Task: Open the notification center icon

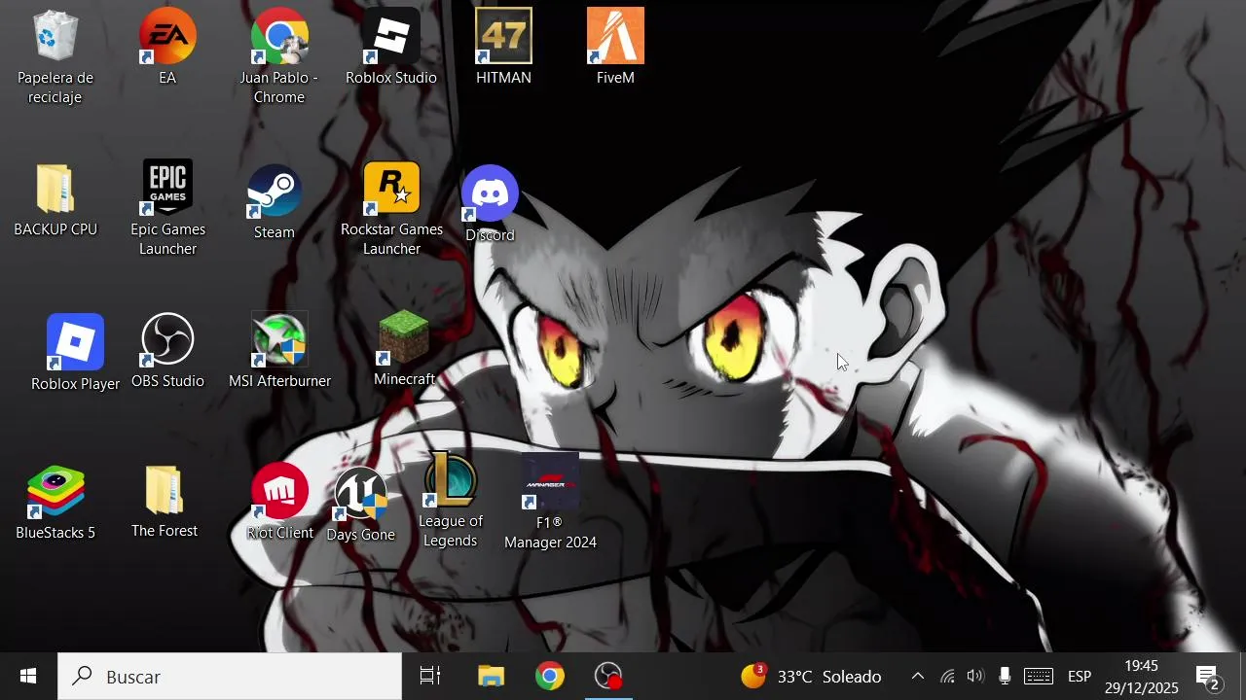Action: 1208,677
